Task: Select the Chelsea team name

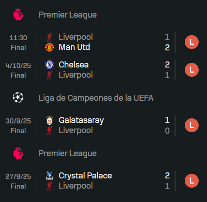Action: point(74,65)
